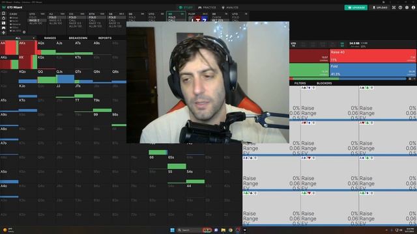Image resolution: width=417 pixels, height=234 pixels.
Task: Select the 54s hand cell
Action: pyautogui.click(x=195, y=177)
